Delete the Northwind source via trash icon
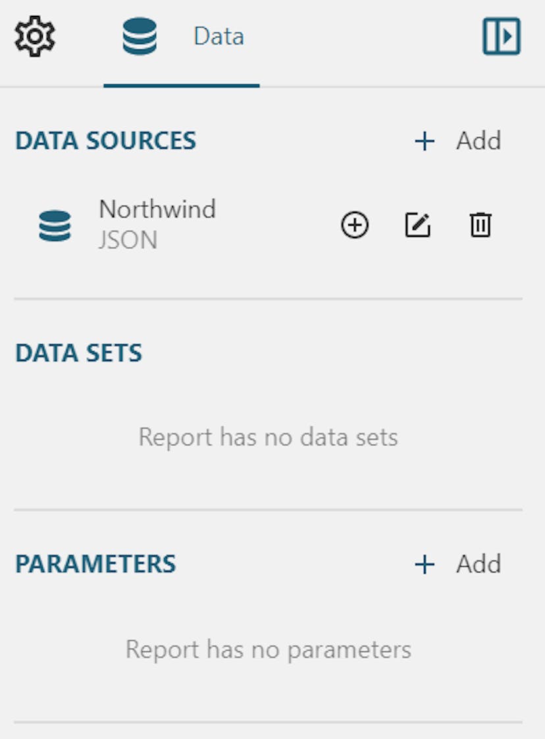Screen dimensions: 545x739 pyautogui.click(x=480, y=224)
